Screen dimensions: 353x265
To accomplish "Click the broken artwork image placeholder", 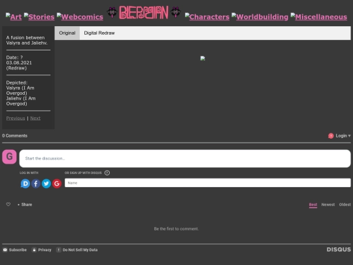I will 203,58.
